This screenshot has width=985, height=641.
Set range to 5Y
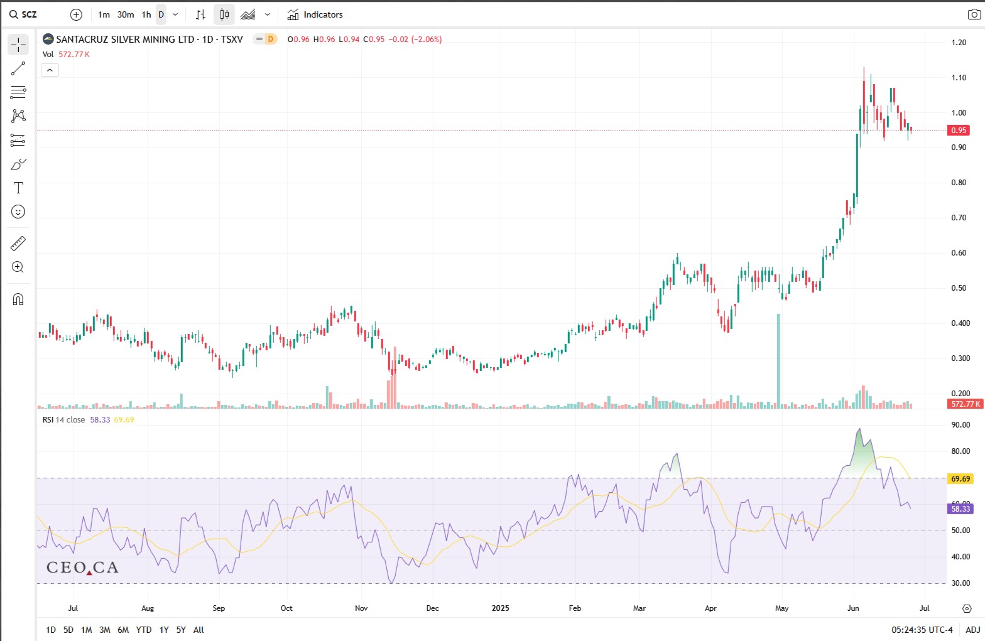181,630
